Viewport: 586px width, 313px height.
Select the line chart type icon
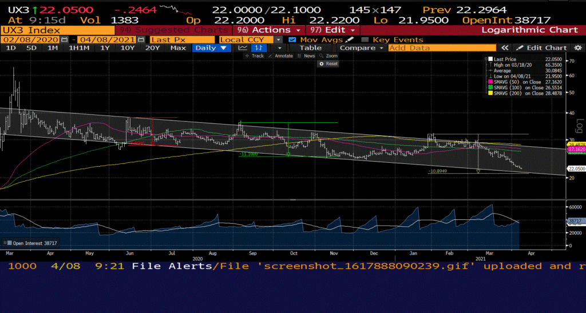pos(243,48)
